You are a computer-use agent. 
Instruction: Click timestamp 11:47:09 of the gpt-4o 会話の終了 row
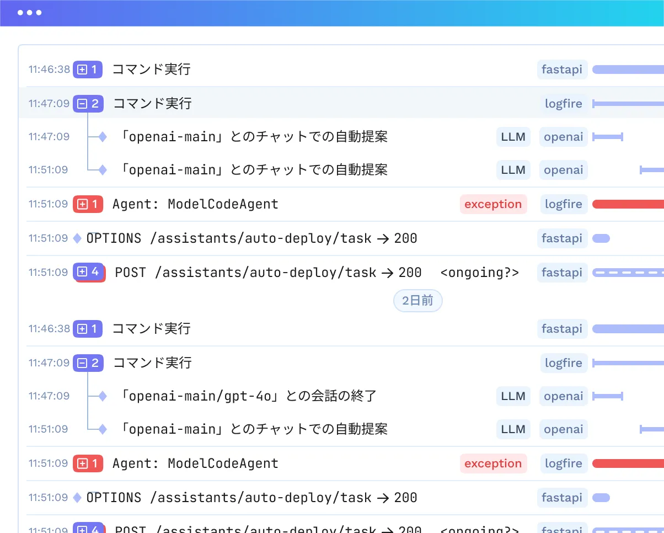49,396
